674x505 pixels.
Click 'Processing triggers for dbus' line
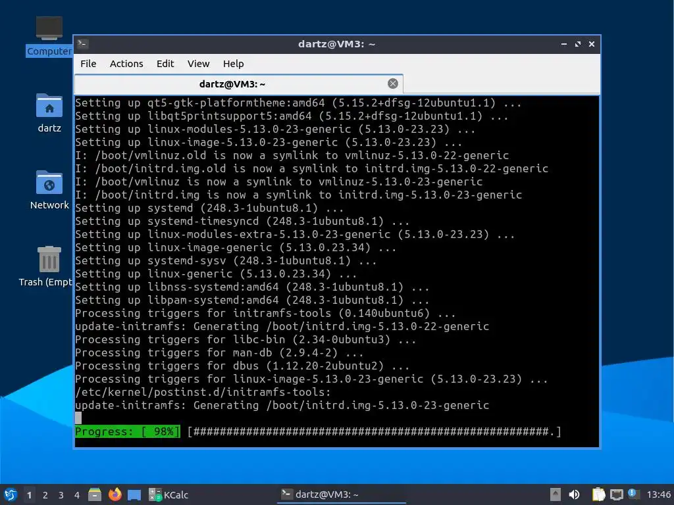[242, 366]
